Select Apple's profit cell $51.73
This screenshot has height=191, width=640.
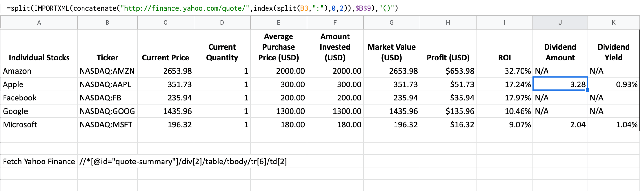(448, 84)
